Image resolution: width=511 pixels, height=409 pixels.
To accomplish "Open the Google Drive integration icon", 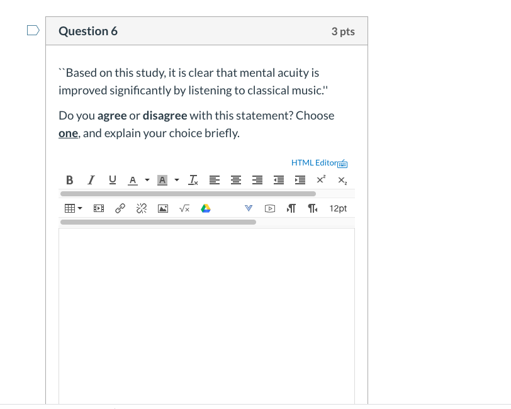I will click(205, 208).
